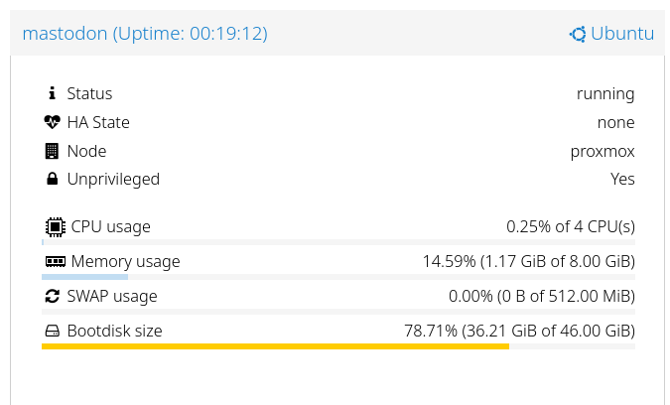Screen dimensions: 670x405
Task: Click the Memory usage progress bar
Action: pyautogui.click(x=85, y=277)
